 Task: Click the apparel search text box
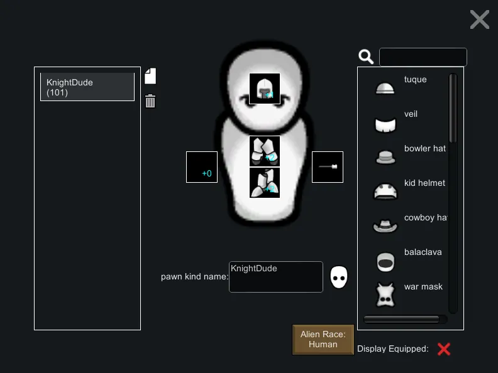[x=423, y=57]
